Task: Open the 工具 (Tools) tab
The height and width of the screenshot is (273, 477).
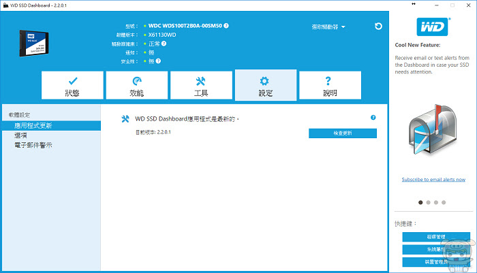Action: (201, 85)
